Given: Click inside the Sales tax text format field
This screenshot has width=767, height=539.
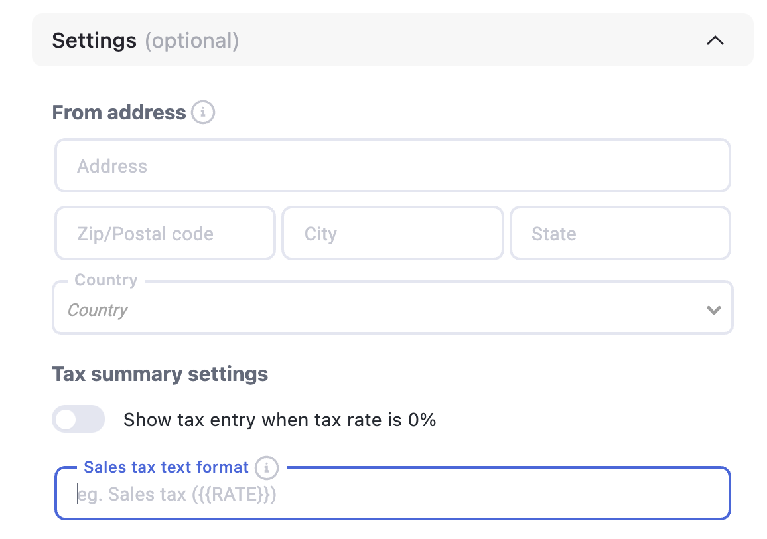Looking at the screenshot, I should point(392,493).
